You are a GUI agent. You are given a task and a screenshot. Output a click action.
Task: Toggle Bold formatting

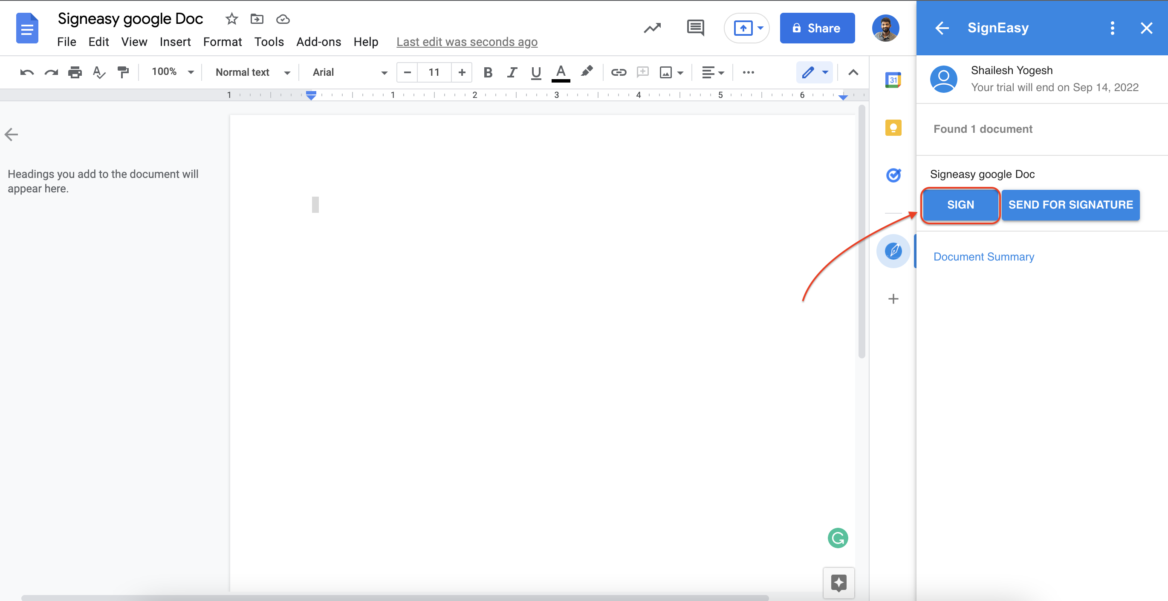(488, 72)
